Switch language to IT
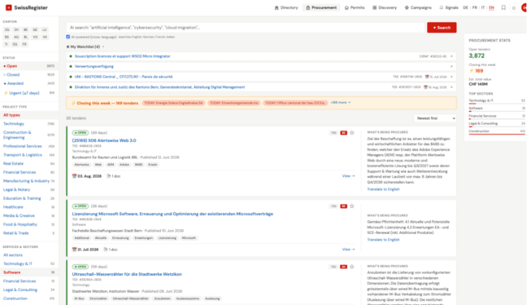Viewport: 527px width, 305px height. [x=483, y=8]
